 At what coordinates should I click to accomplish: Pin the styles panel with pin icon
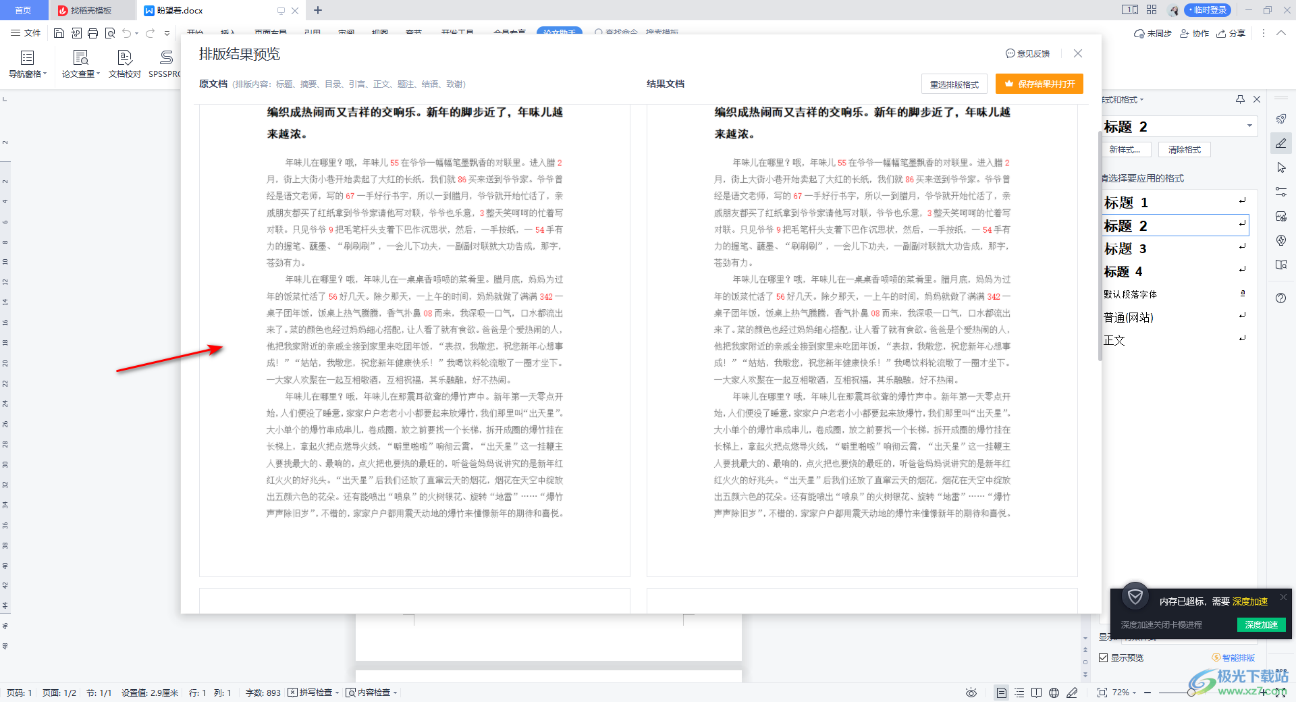click(1240, 99)
